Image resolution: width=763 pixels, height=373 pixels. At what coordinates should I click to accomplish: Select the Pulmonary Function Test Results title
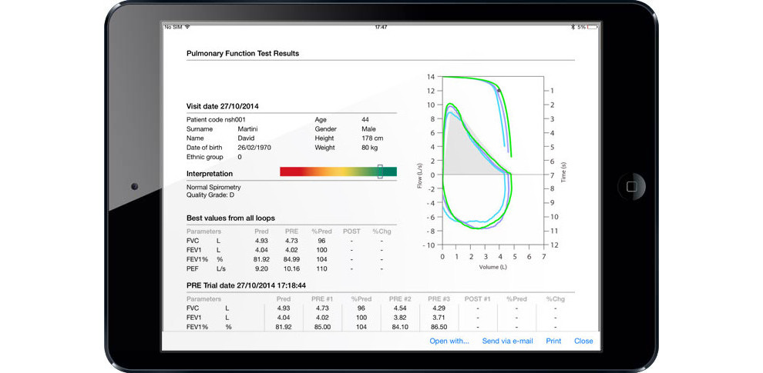pos(243,54)
